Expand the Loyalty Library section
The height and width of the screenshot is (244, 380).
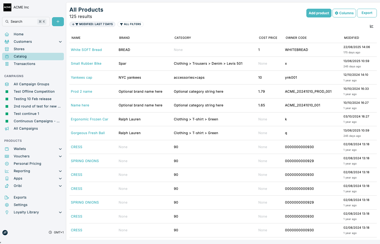point(60,212)
